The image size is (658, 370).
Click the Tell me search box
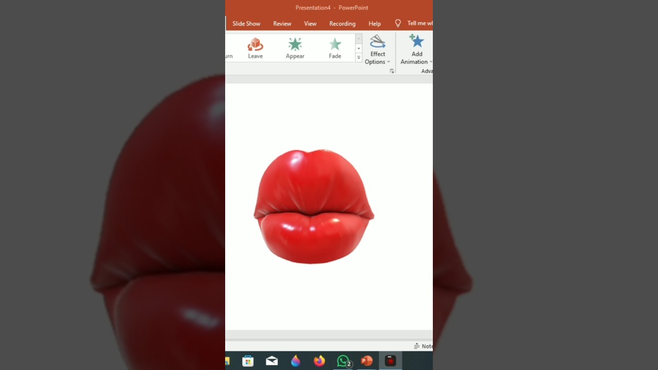click(x=419, y=23)
